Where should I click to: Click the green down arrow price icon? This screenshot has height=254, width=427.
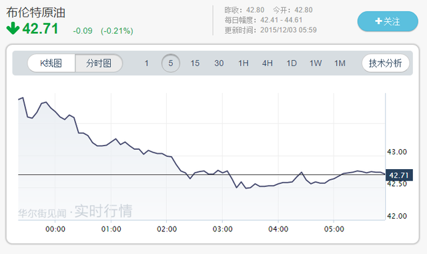[13, 28]
